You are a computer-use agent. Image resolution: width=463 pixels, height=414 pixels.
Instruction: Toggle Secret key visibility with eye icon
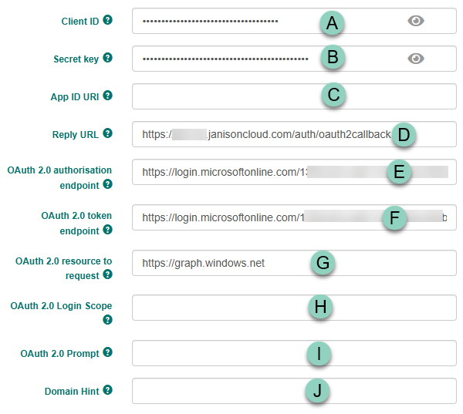416,59
